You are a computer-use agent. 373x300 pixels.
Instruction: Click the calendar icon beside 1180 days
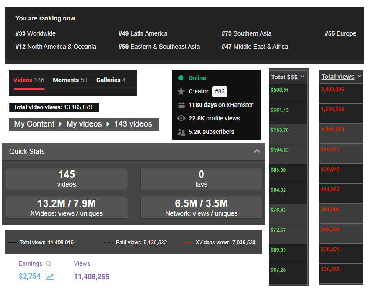tap(181, 105)
